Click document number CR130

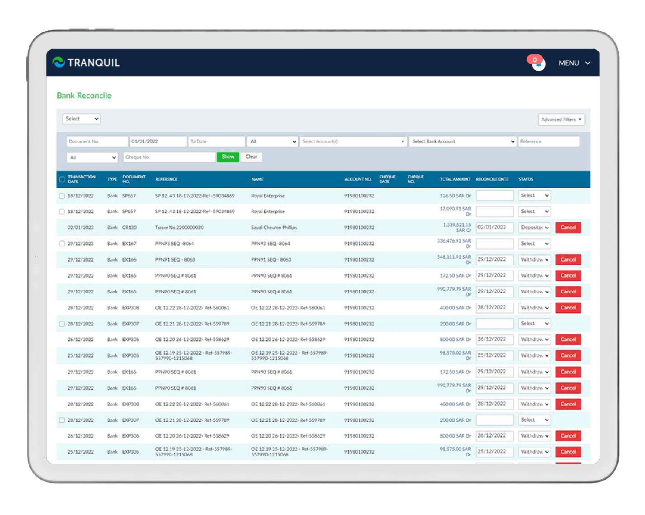point(129,228)
